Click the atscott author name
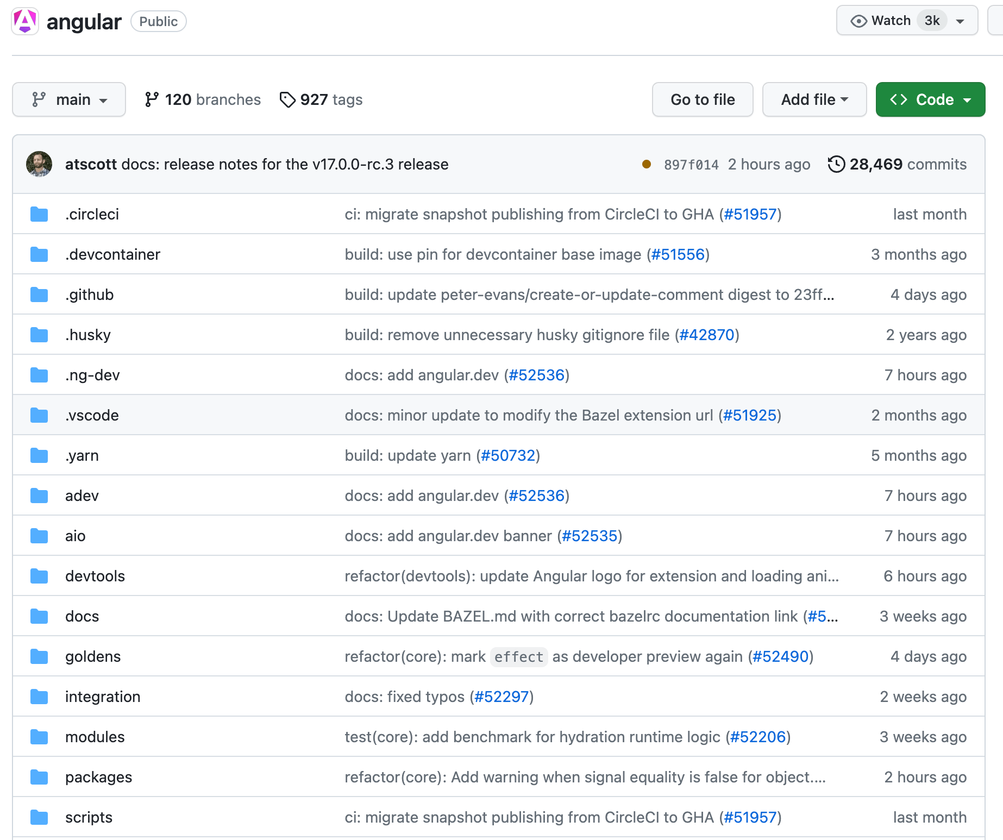1003x840 pixels. click(x=91, y=164)
